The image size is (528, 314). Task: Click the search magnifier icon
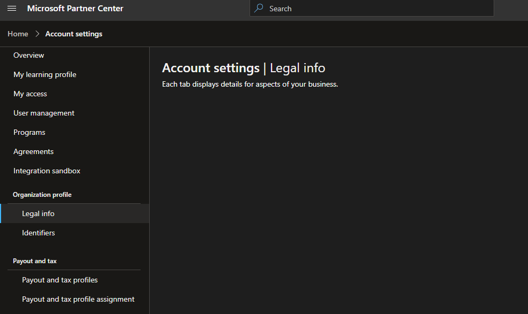258,8
